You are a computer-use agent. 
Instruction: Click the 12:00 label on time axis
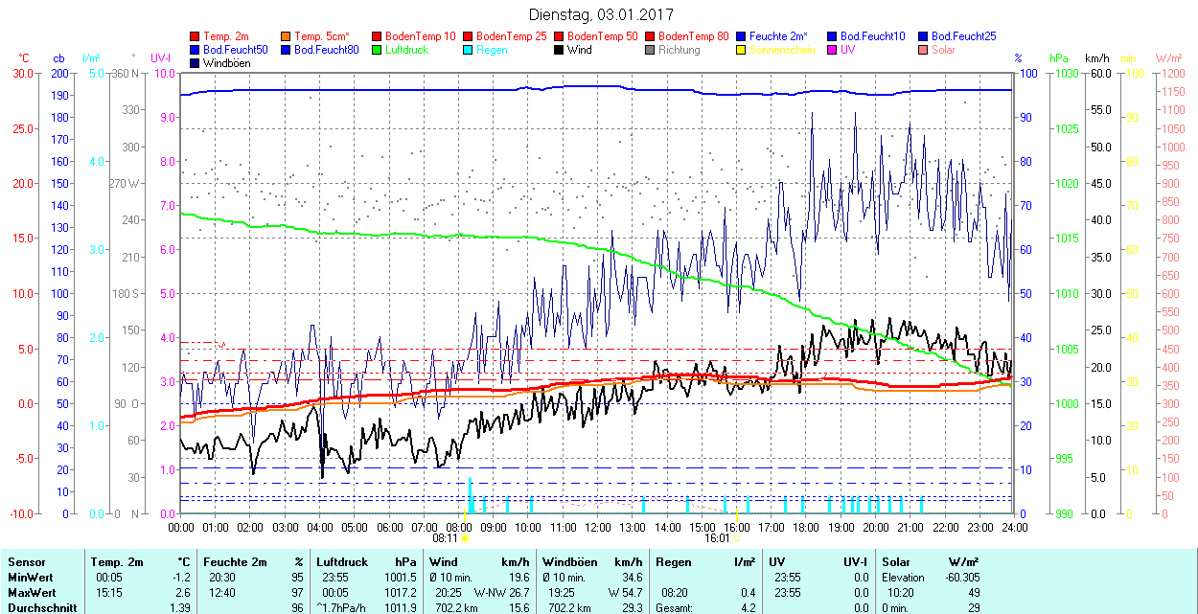pyautogui.click(x=598, y=527)
